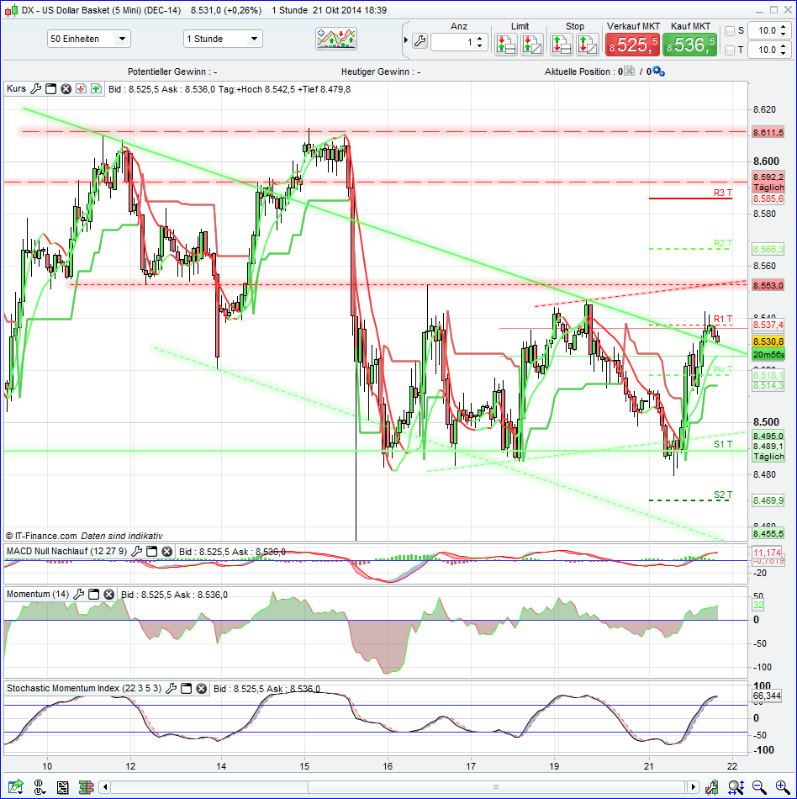The image size is (797, 799).
Task: Open the detach window icon on Momentum panel
Action: click(92, 594)
